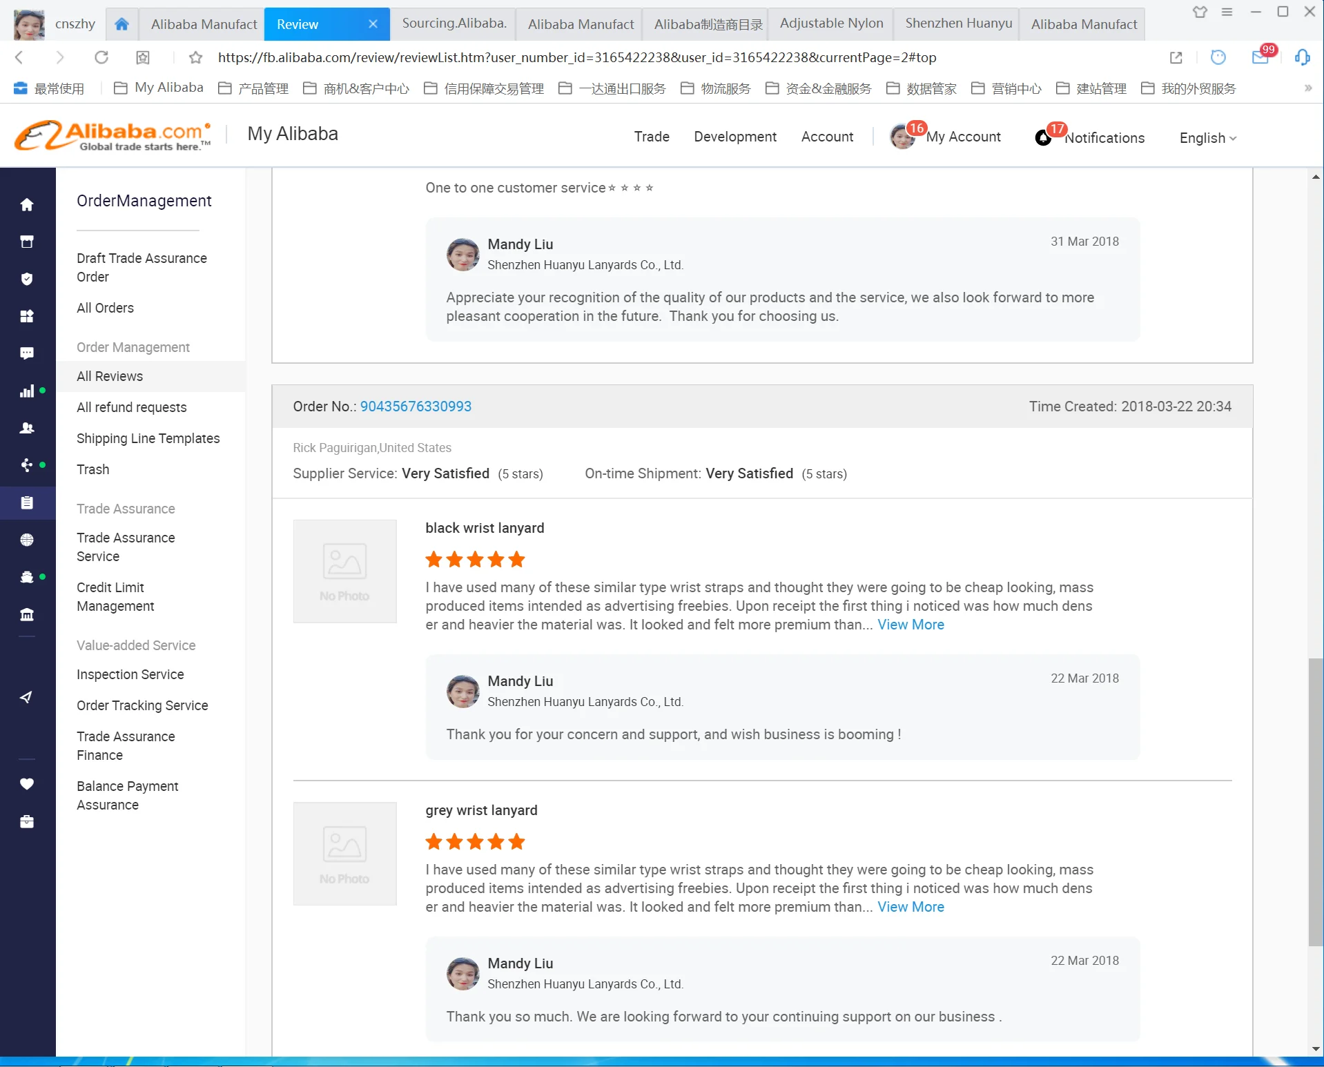The image size is (1324, 1067).
Task: Expand the English language dropdown
Action: pos(1207,138)
